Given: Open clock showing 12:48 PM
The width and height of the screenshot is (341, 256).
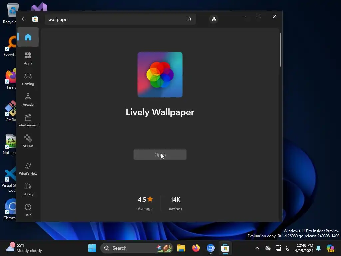Looking at the screenshot, I should point(304,248).
